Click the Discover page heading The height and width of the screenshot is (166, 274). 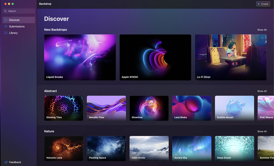pyautogui.click(x=56, y=19)
